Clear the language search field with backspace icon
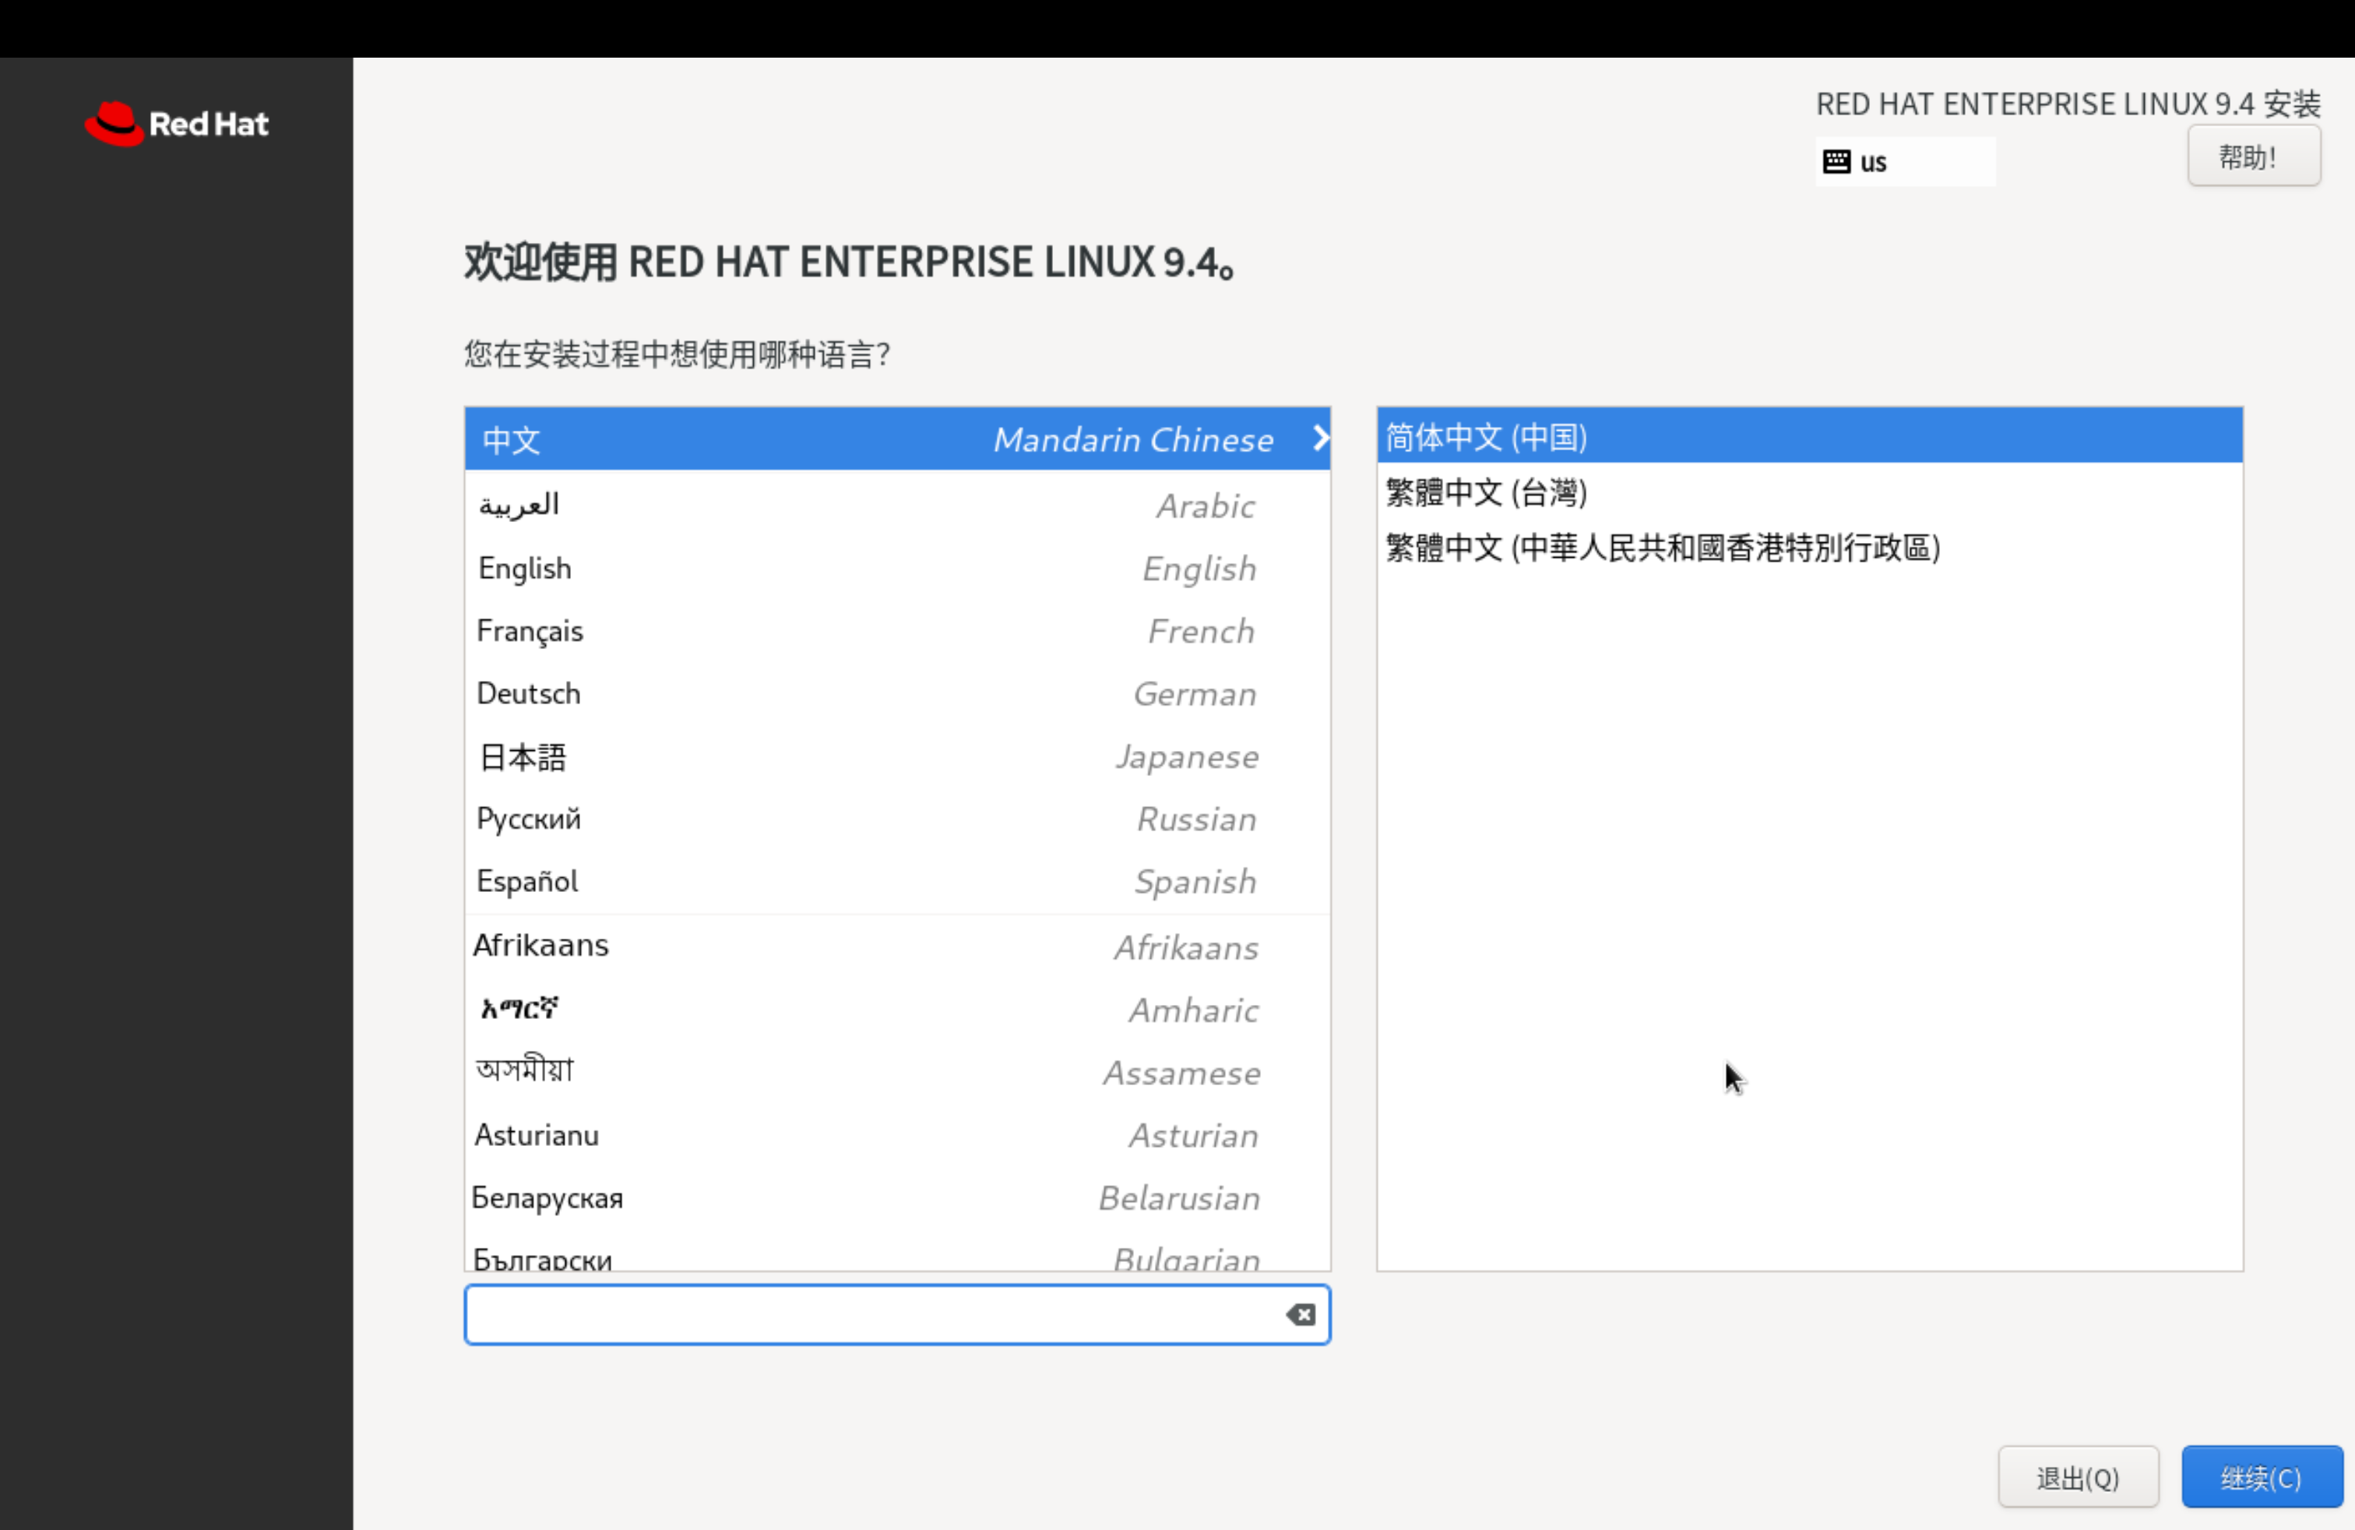Screen dimensions: 2355x1530 tap(1301, 1314)
